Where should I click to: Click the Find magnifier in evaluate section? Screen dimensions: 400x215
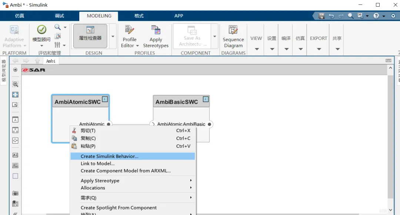[x=58, y=27]
